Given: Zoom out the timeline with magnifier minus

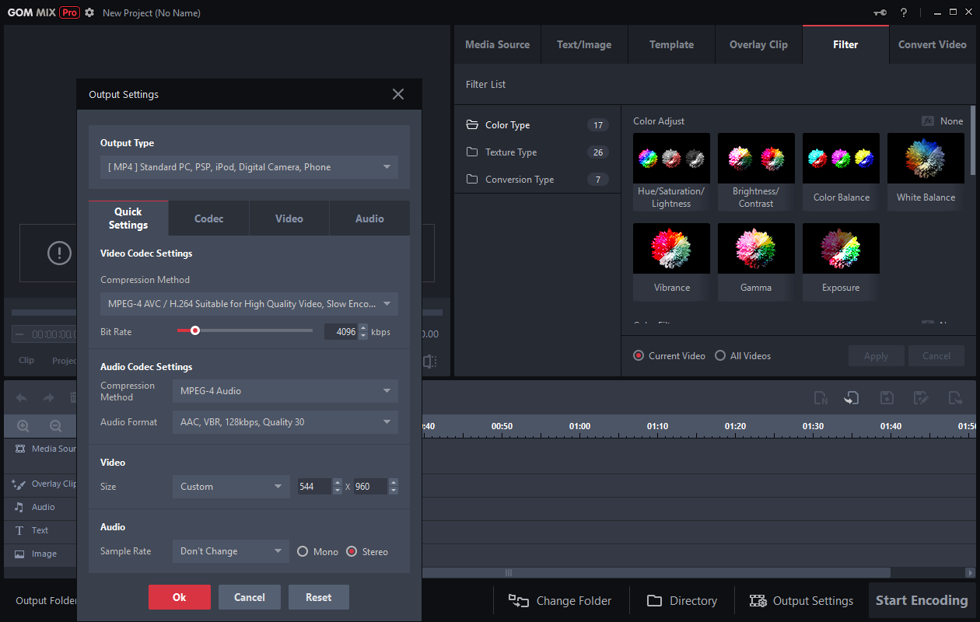Looking at the screenshot, I should pos(56,426).
